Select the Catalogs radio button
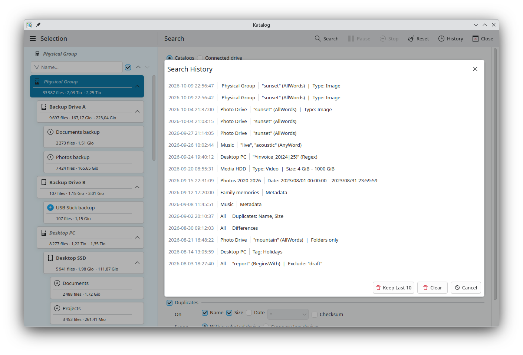 pyautogui.click(x=170, y=58)
